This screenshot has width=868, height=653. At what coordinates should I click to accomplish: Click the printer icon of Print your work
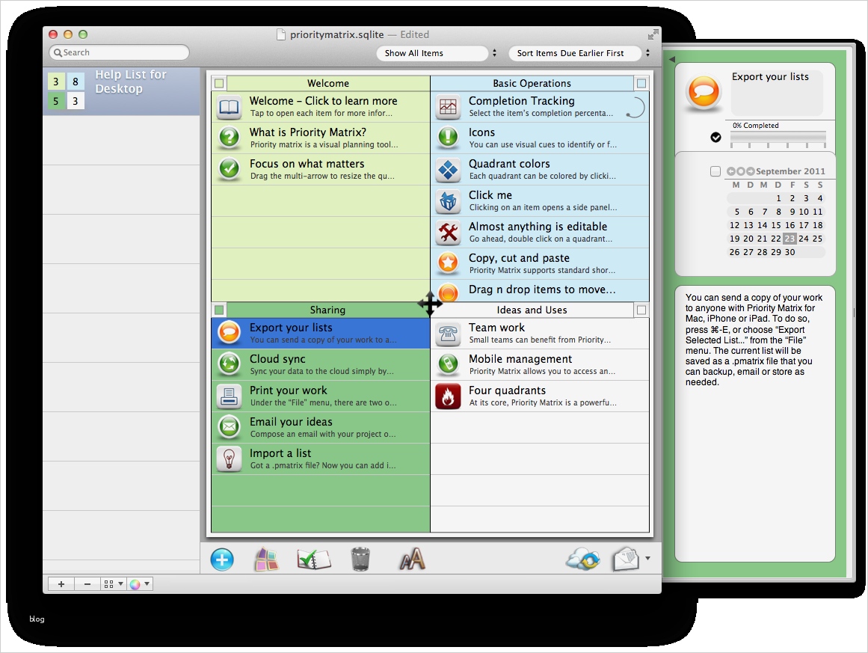230,396
